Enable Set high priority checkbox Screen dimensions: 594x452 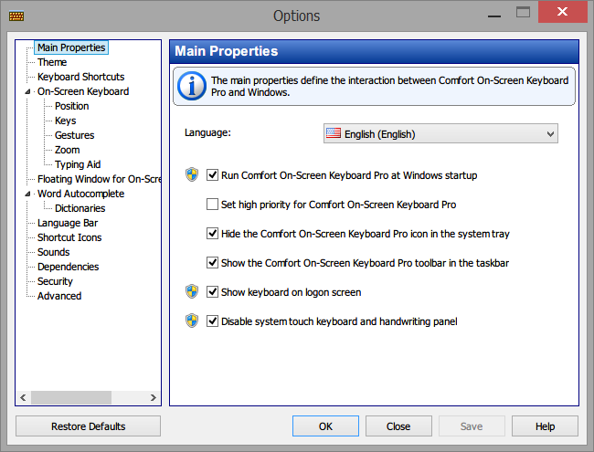coord(212,204)
